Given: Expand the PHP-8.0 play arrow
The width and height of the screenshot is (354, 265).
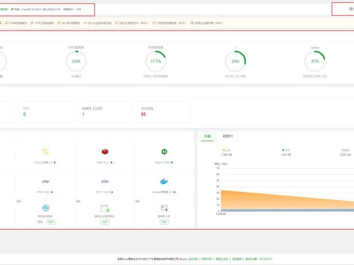Looking at the screenshot, I should point(52,192).
